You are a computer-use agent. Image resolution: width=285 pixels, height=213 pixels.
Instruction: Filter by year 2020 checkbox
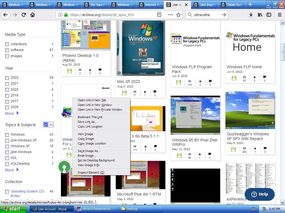[7, 90]
